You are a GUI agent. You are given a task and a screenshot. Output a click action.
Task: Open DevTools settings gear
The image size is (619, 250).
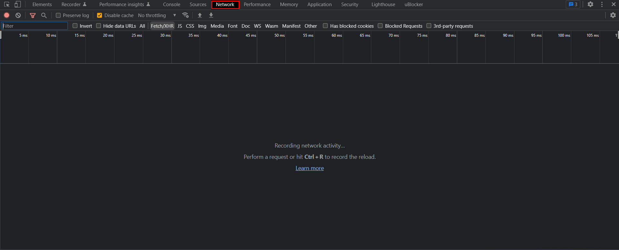pyautogui.click(x=590, y=4)
